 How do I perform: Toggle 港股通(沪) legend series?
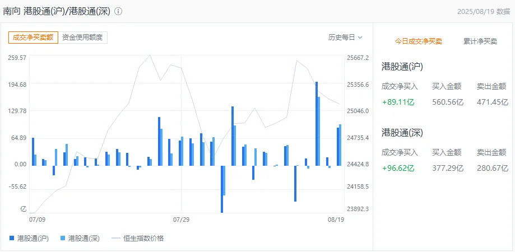click(x=29, y=239)
